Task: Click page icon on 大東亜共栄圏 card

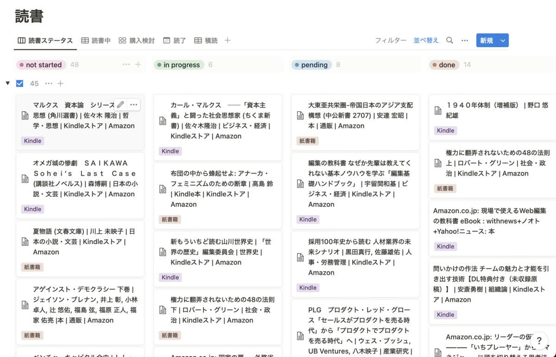Action: (x=300, y=116)
